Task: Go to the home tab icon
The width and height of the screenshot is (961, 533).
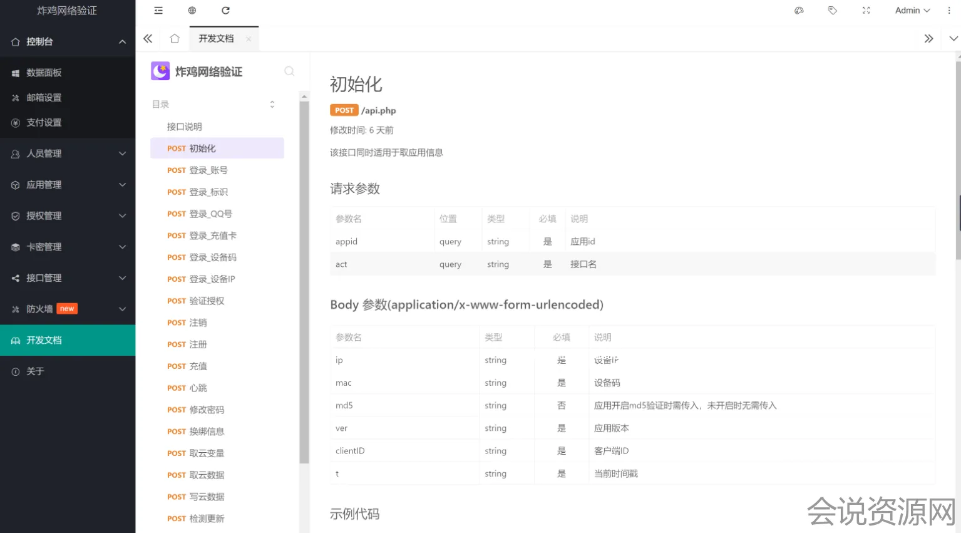Action: tap(175, 39)
